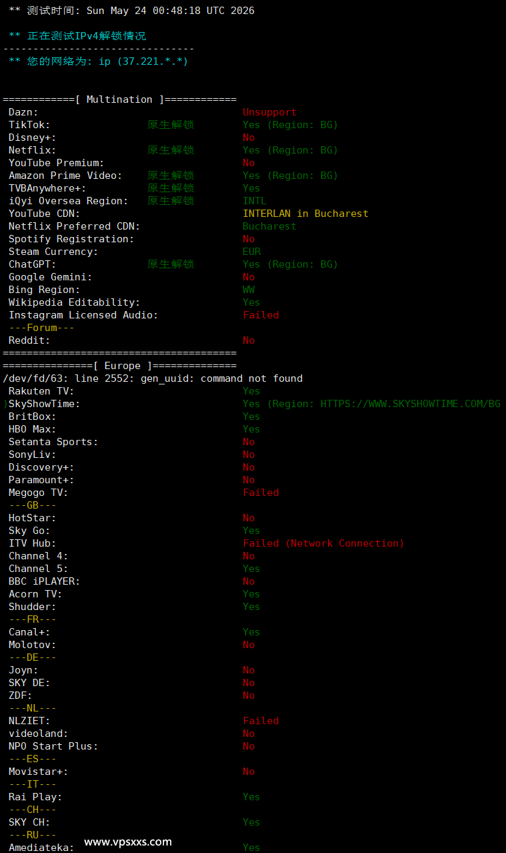Select the 'Rakuten TV:' label

pyautogui.click(x=41, y=391)
